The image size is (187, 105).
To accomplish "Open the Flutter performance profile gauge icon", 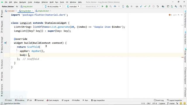I will [115, 6].
